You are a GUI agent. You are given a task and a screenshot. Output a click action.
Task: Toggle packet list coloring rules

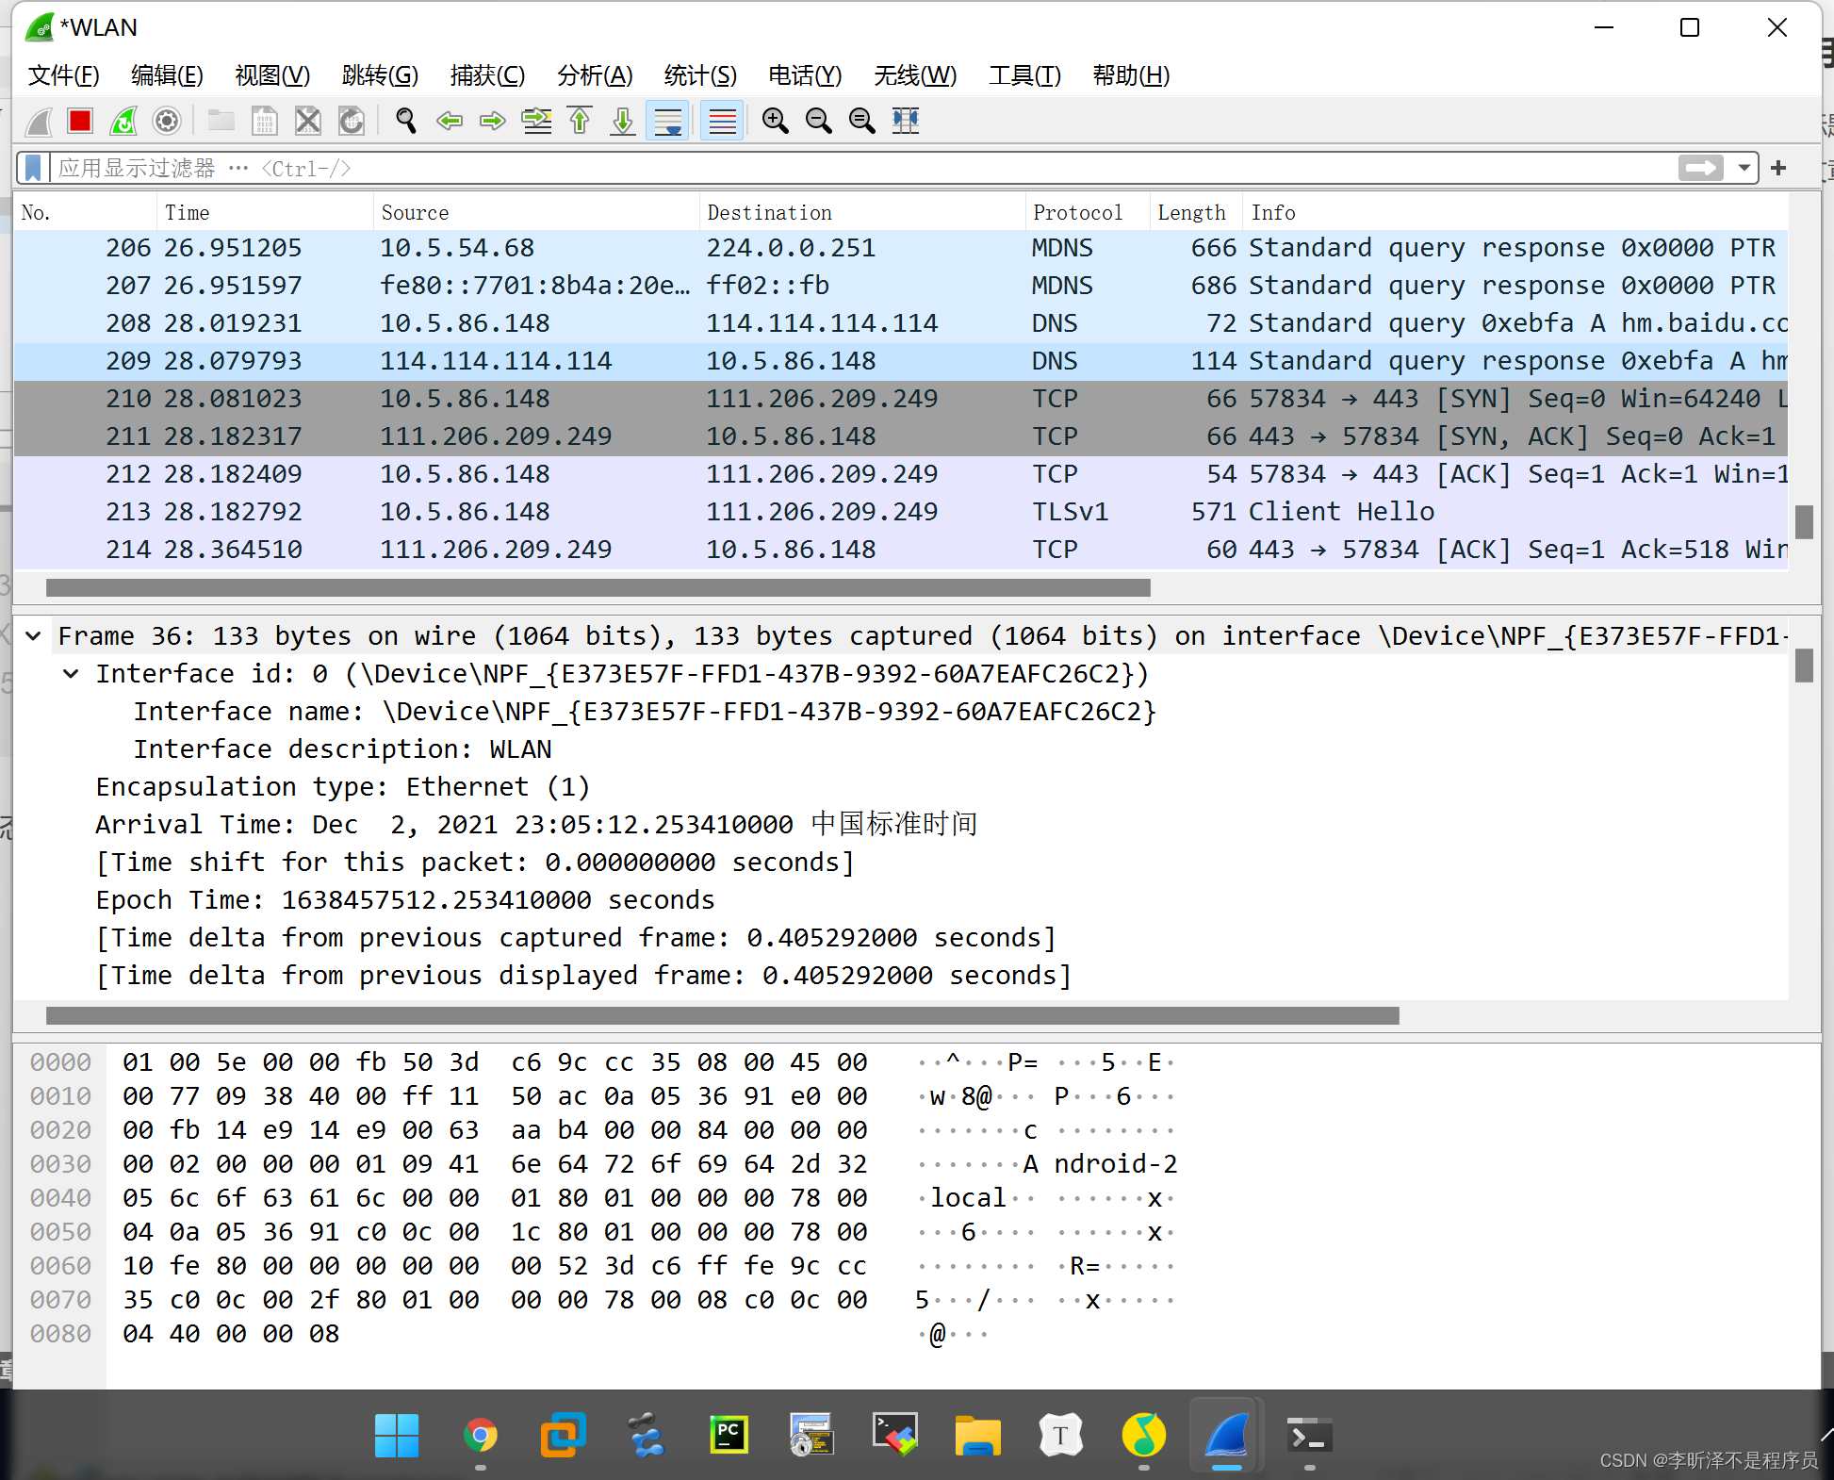click(x=723, y=121)
